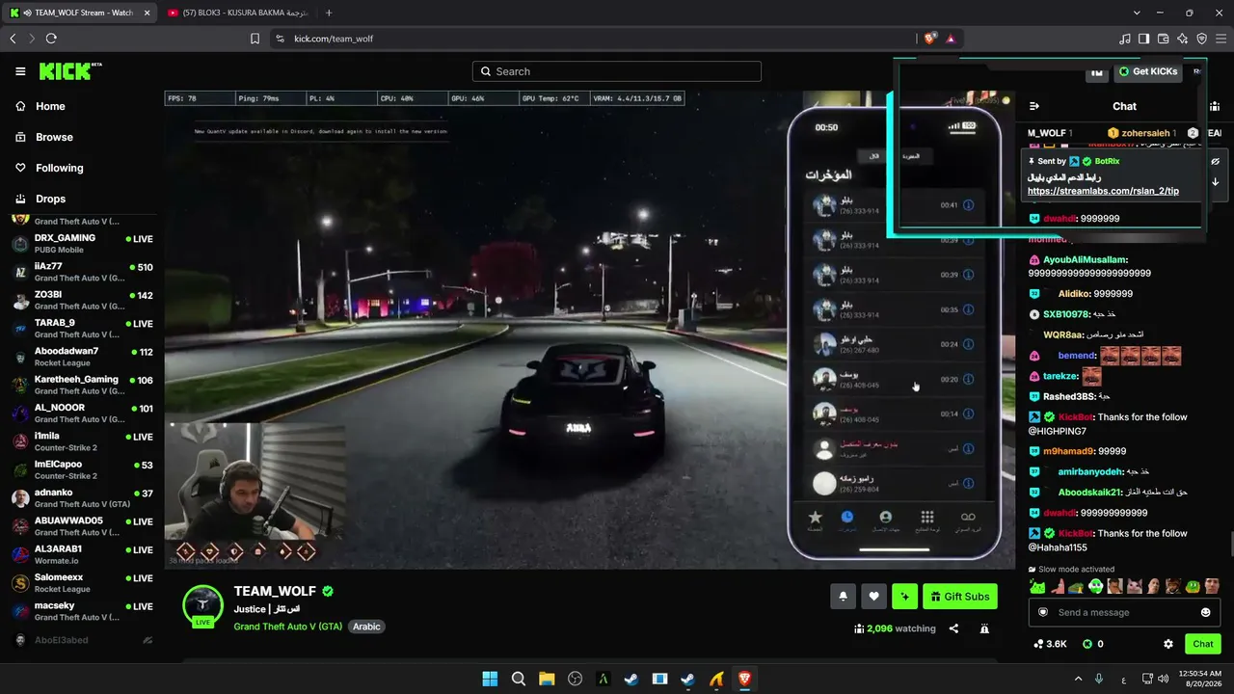
Task: Open the browser main menu
Action: [1221, 39]
